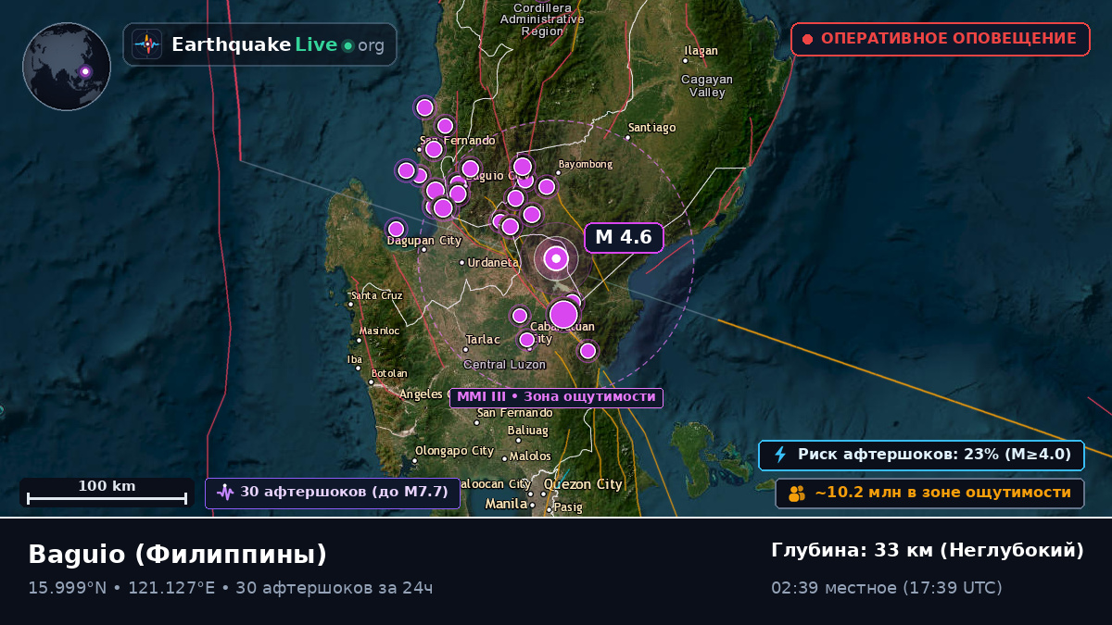Click the 'Baliuag' map label
The width and height of the screenshot is (1112, 625).
click(528, 431)
